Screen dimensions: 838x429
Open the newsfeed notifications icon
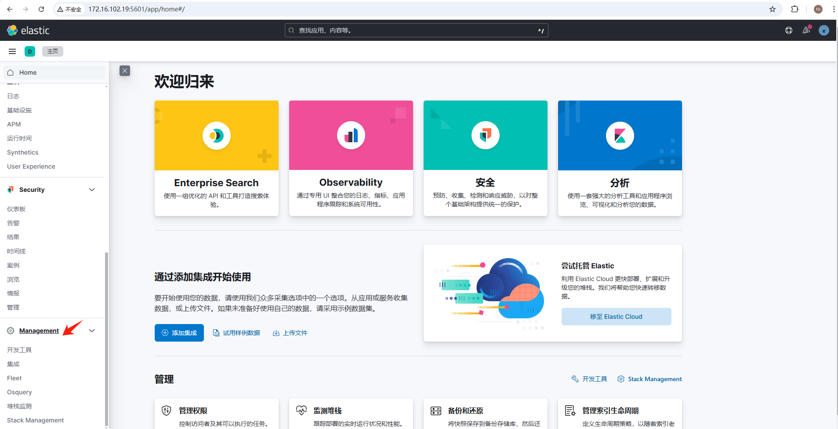click(806, 30)
